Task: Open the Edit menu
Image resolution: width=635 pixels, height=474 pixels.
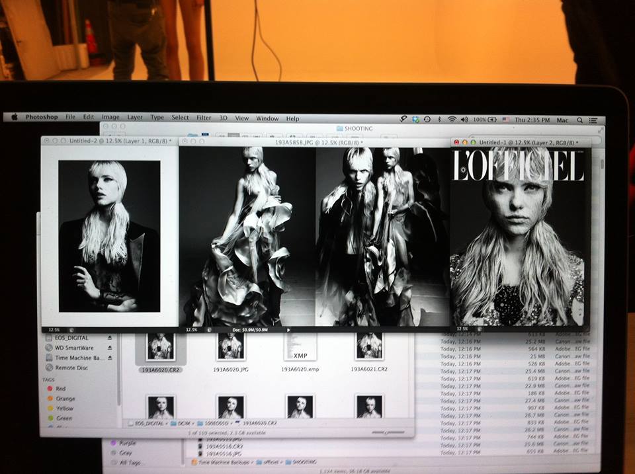Action: click(x=88, y=117)
